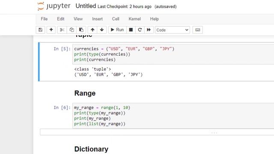The height and width of the screenshot is (154, 274).
Task: Move selected cell up arrow
Action: pyautogui.click(x=92, y=30)
